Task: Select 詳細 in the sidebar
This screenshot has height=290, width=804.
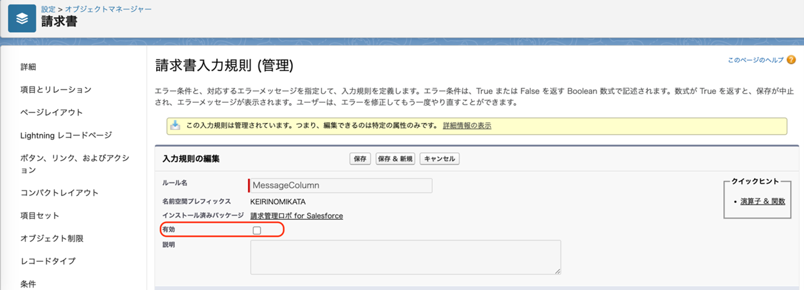Action: (28, 67)
